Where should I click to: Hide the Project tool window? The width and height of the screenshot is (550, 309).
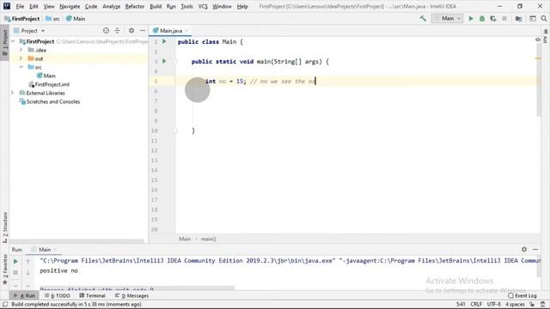(143, 31)
